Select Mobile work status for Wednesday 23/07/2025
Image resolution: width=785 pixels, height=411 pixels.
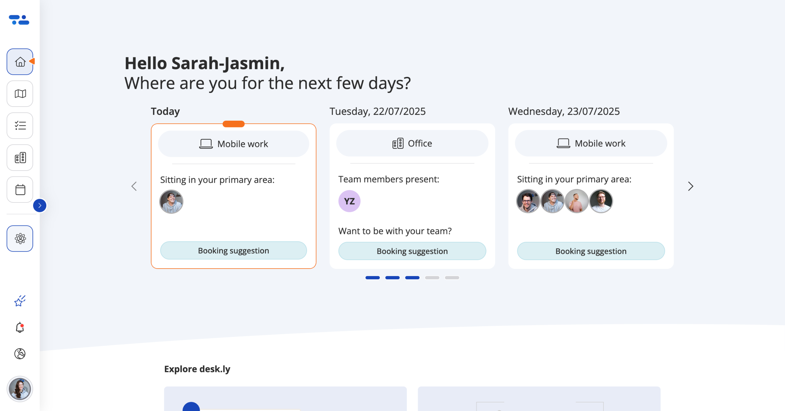pos(591,143)
